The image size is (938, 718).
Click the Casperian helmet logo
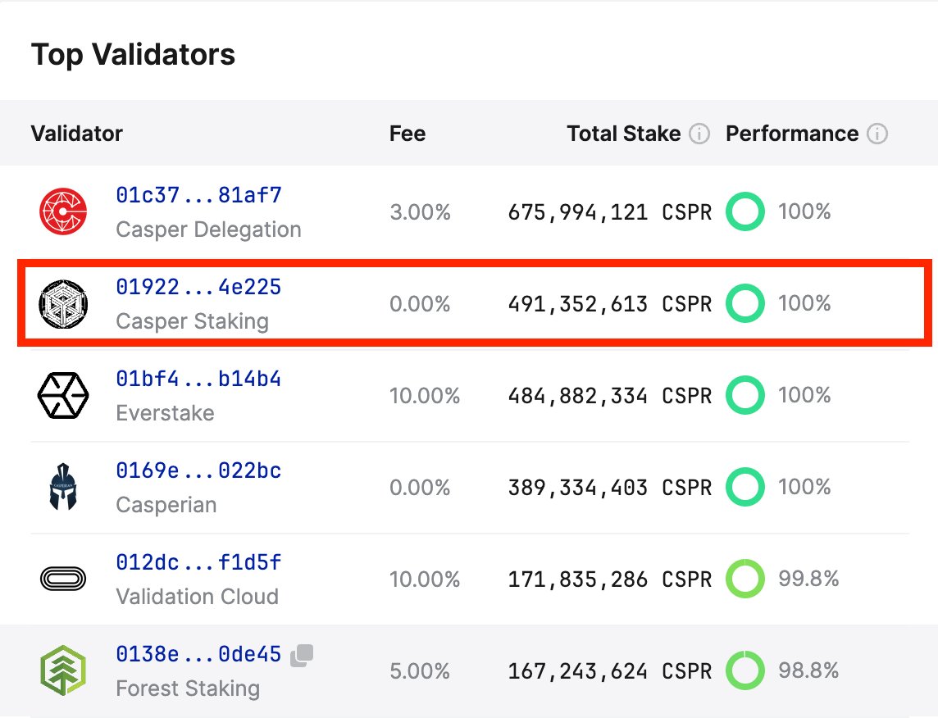click(63, 487)
